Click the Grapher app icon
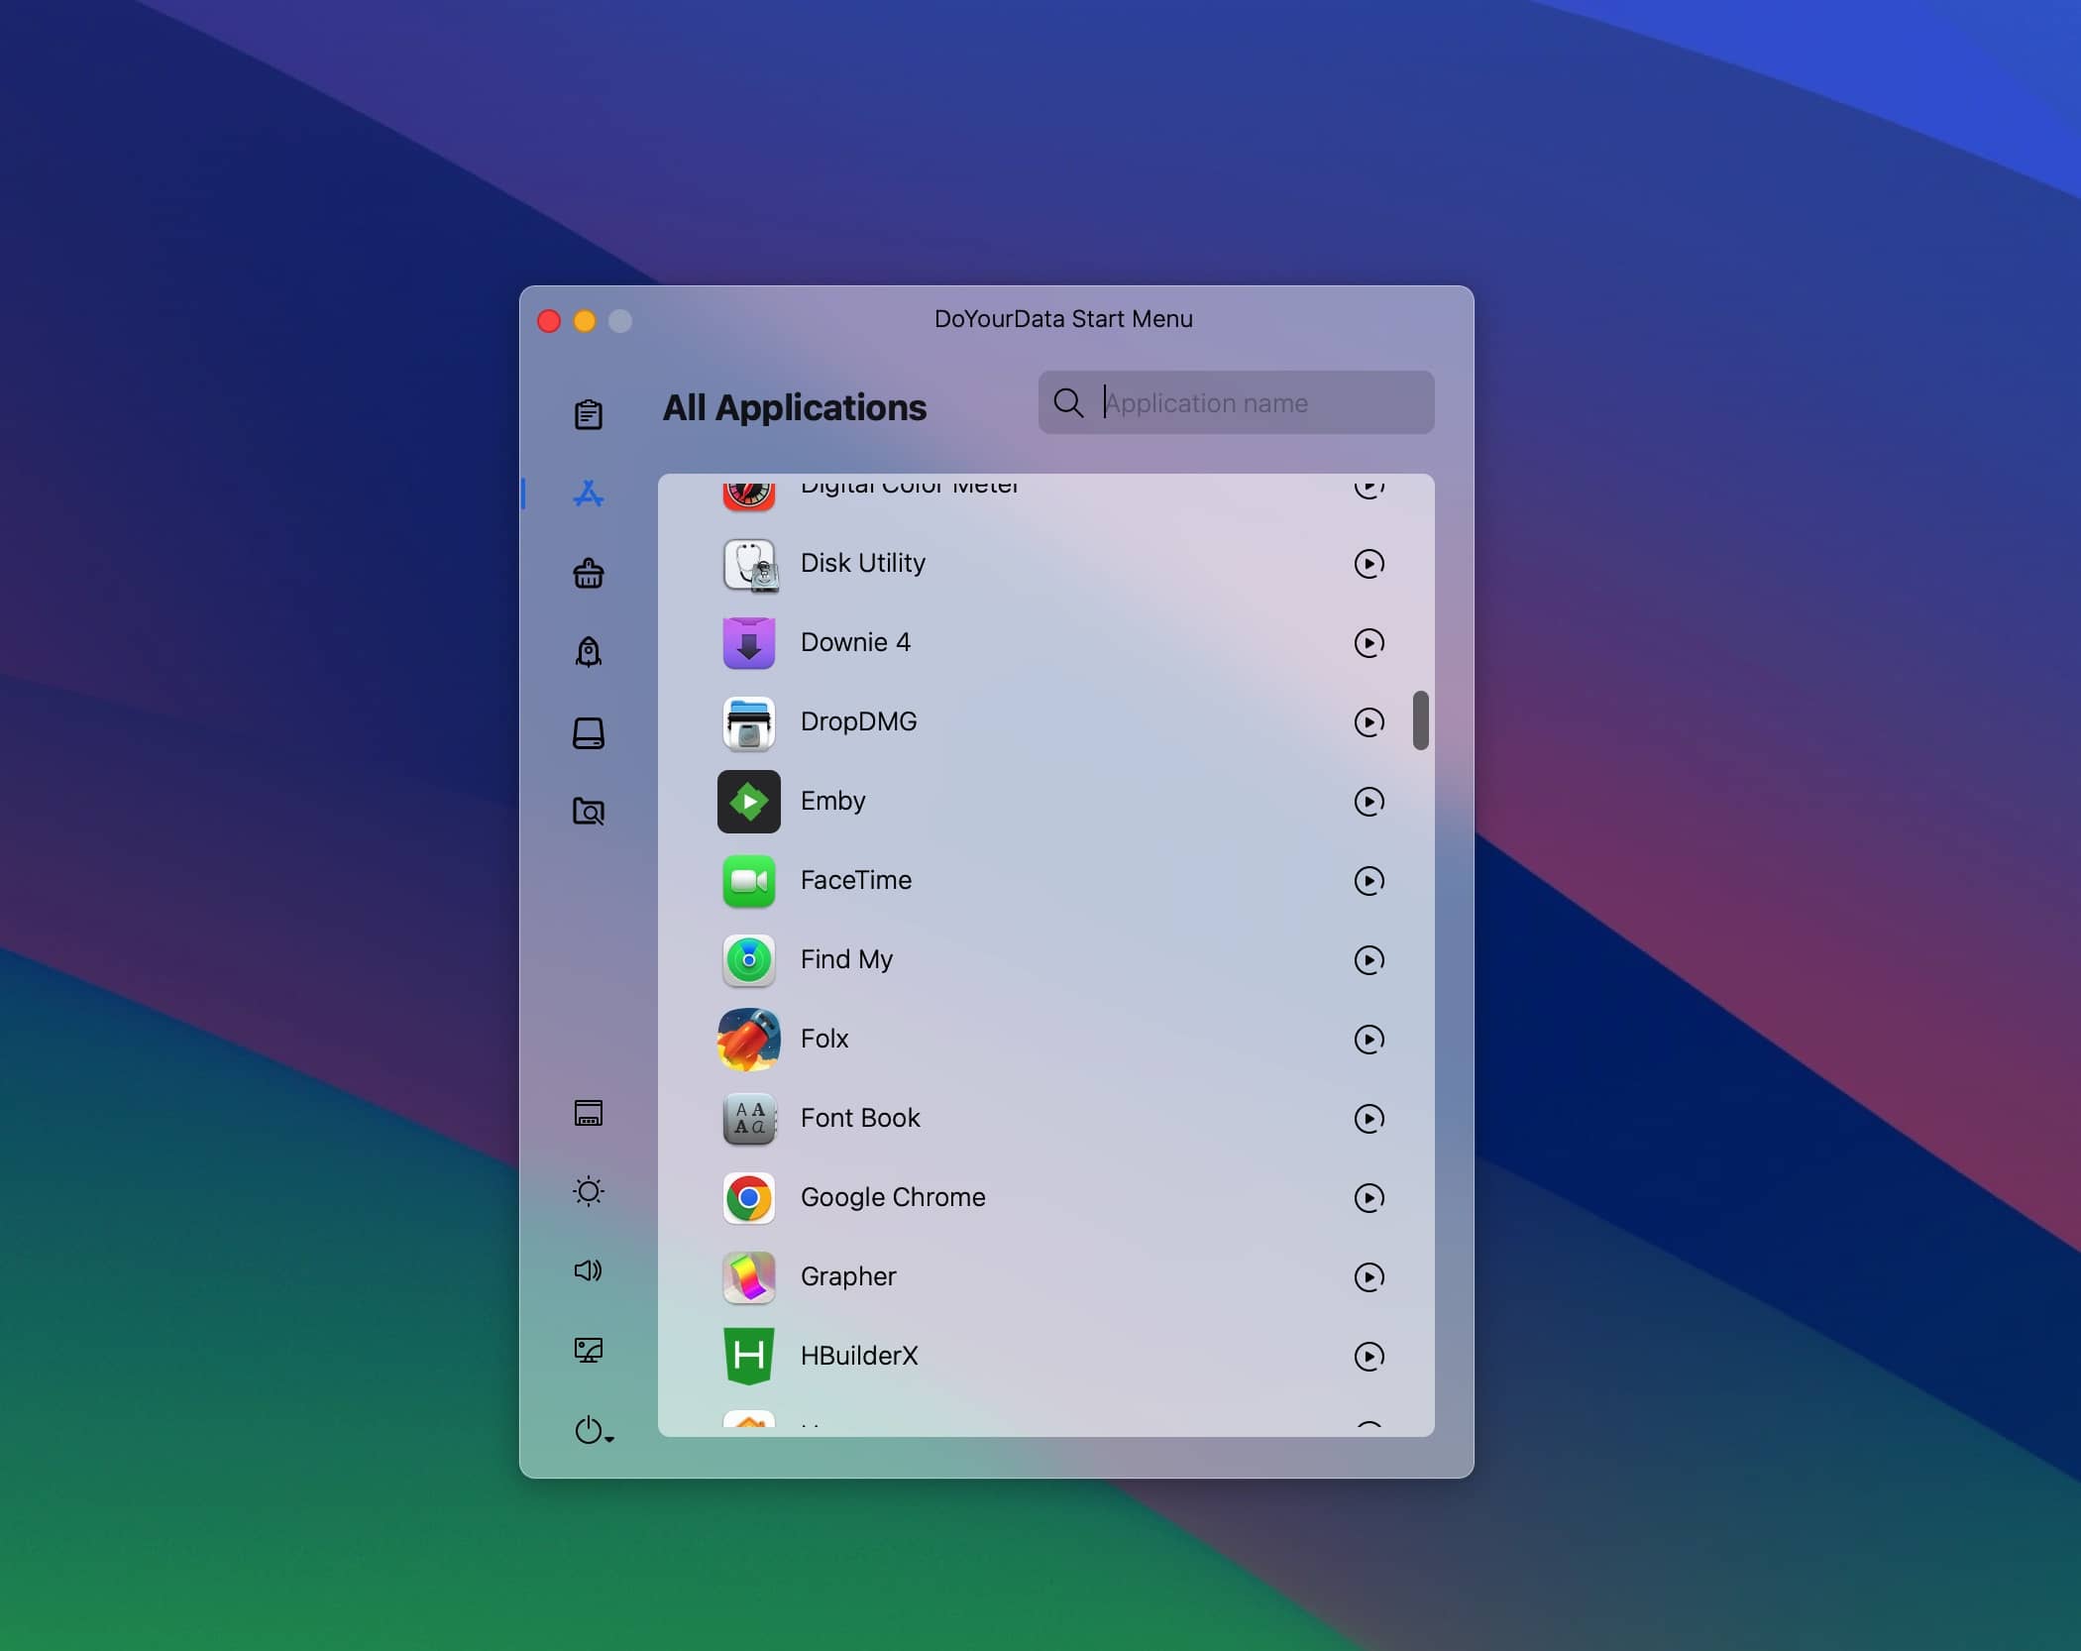This screenshot has height=1651, width=2081. pos(749,1277)
